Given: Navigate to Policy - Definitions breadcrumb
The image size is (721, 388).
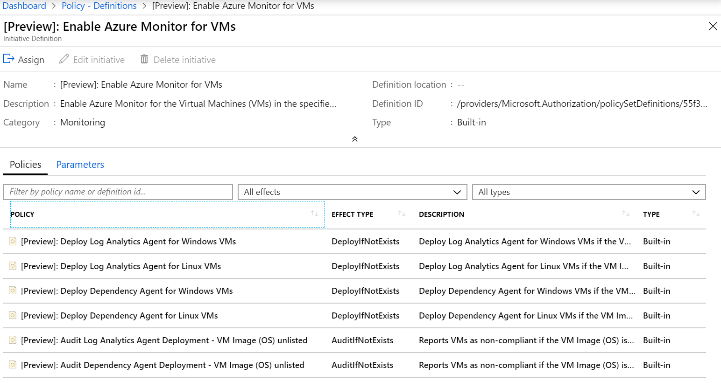Looking at the screenshot, I should tap(99, 6).
